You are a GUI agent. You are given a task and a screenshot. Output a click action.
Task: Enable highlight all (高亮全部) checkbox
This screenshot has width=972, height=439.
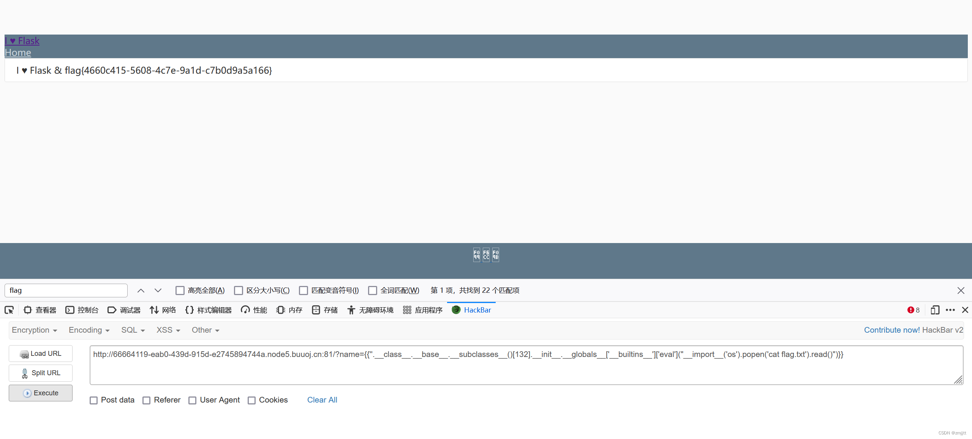[x=180, y=291]
